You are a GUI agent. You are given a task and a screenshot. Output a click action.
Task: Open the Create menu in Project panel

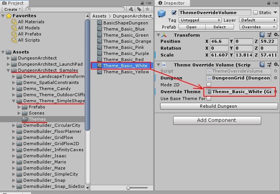[12, 9]
